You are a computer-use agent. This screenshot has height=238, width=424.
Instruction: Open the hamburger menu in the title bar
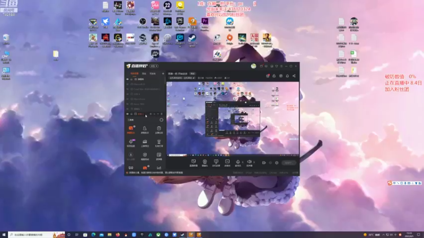tap(281, 66)
